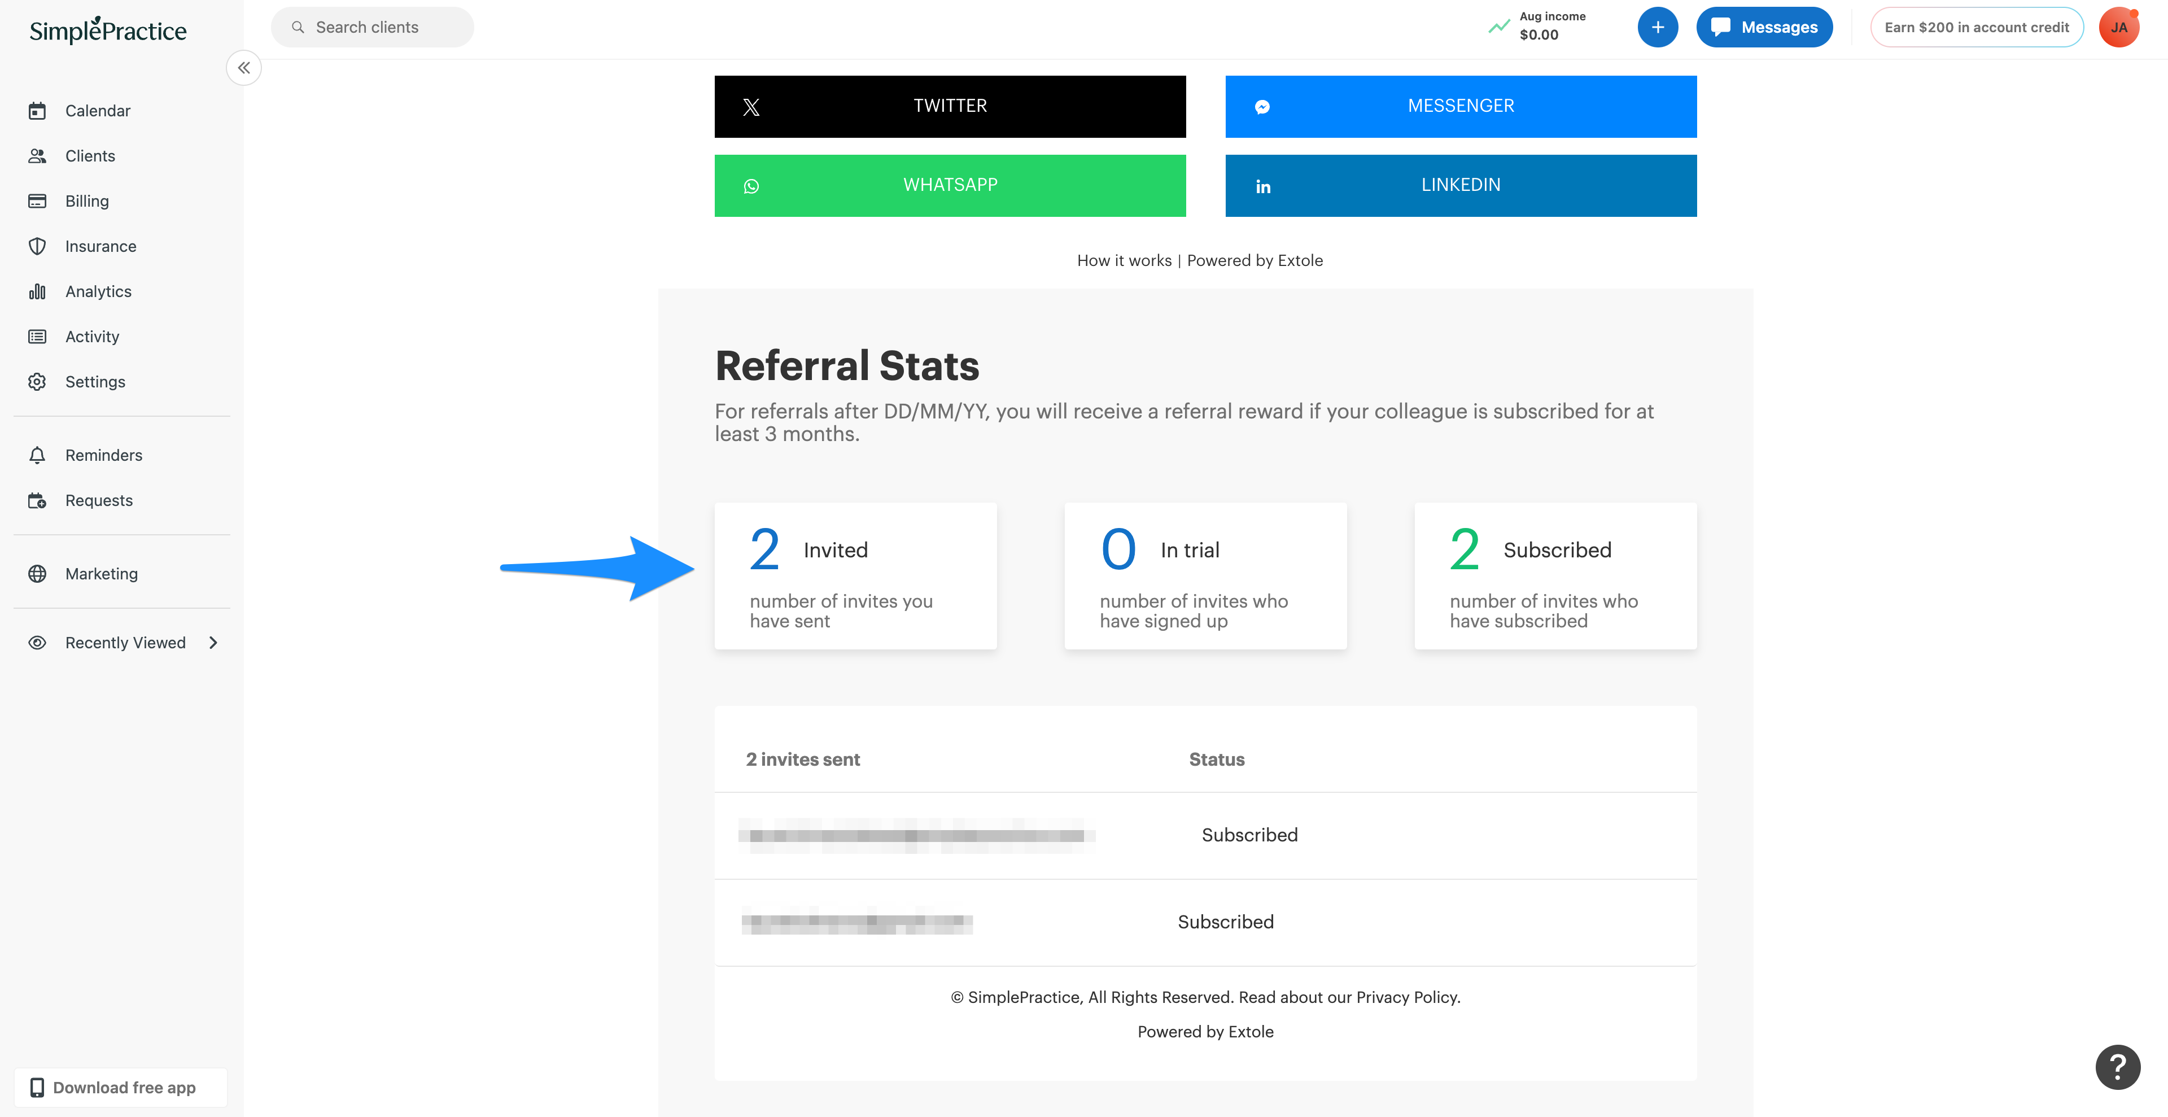Open Messages
Image resolution: width=2168 pixels, height=1117 pixels.
(x=1764, y=27)
